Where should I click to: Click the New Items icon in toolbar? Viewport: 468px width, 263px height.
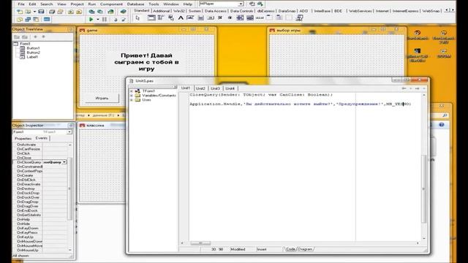point(20,12)
